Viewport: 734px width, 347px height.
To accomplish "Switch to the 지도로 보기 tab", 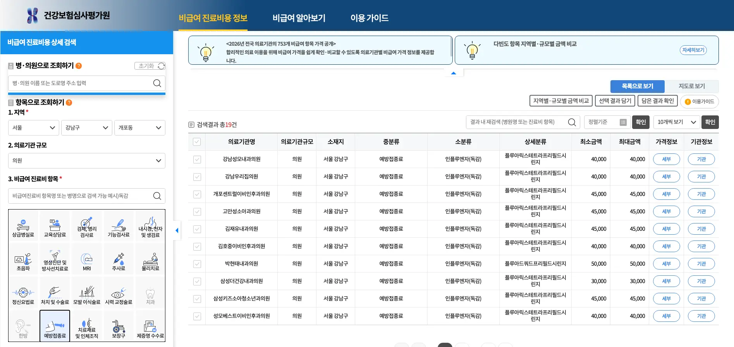I will tap(692, 86).
